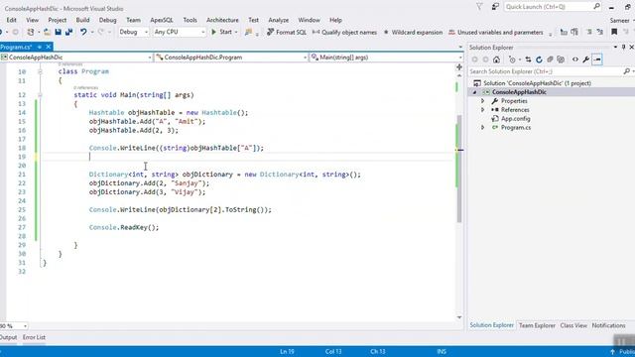This screenshot has height=357, width=635.
Task: Click the comment-out lines toolbar icon
Action: click(x=589, y=32)
